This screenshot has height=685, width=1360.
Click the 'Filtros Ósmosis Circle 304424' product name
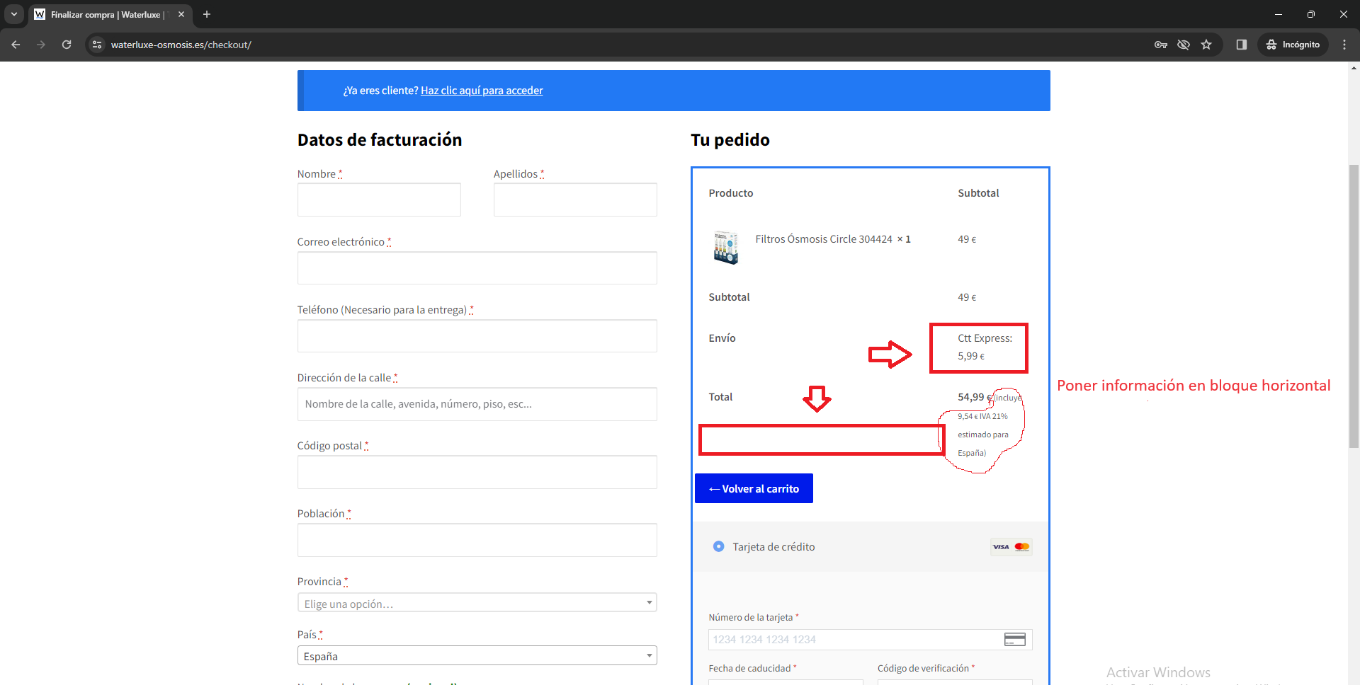[824, 239]
